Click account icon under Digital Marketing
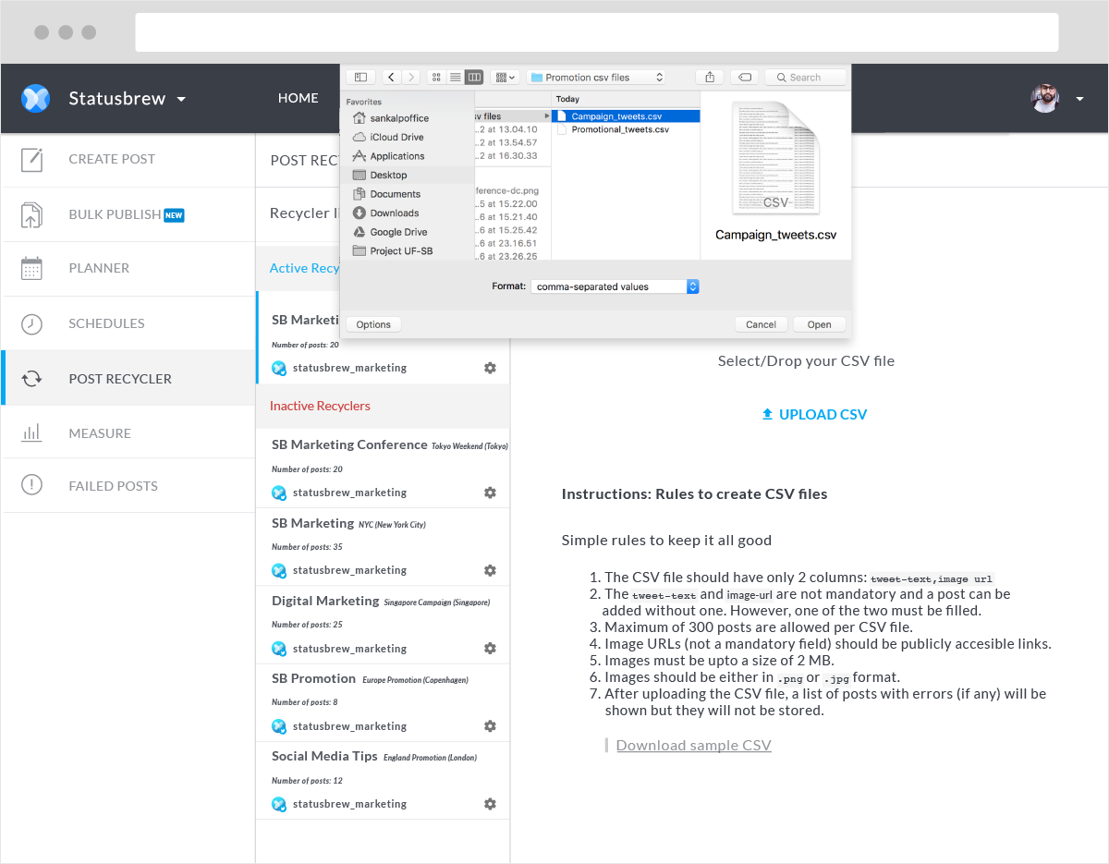The width and height of the screenshot is (1109, 864). pyautogui.click(x=279, y=649)
